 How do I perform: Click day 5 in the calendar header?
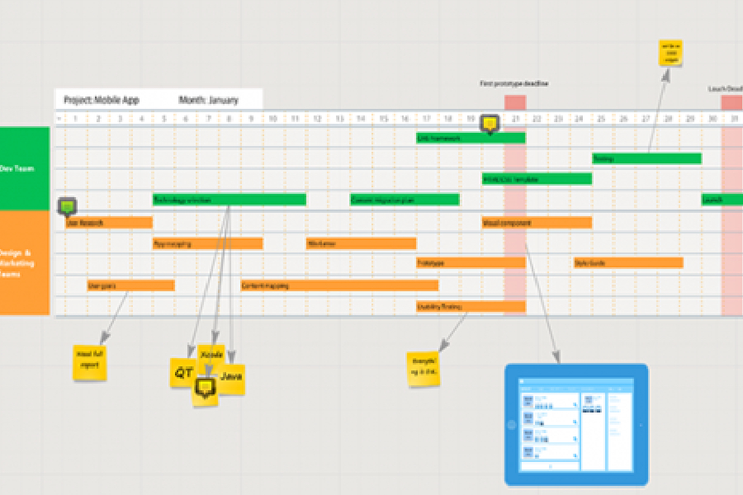164,119
